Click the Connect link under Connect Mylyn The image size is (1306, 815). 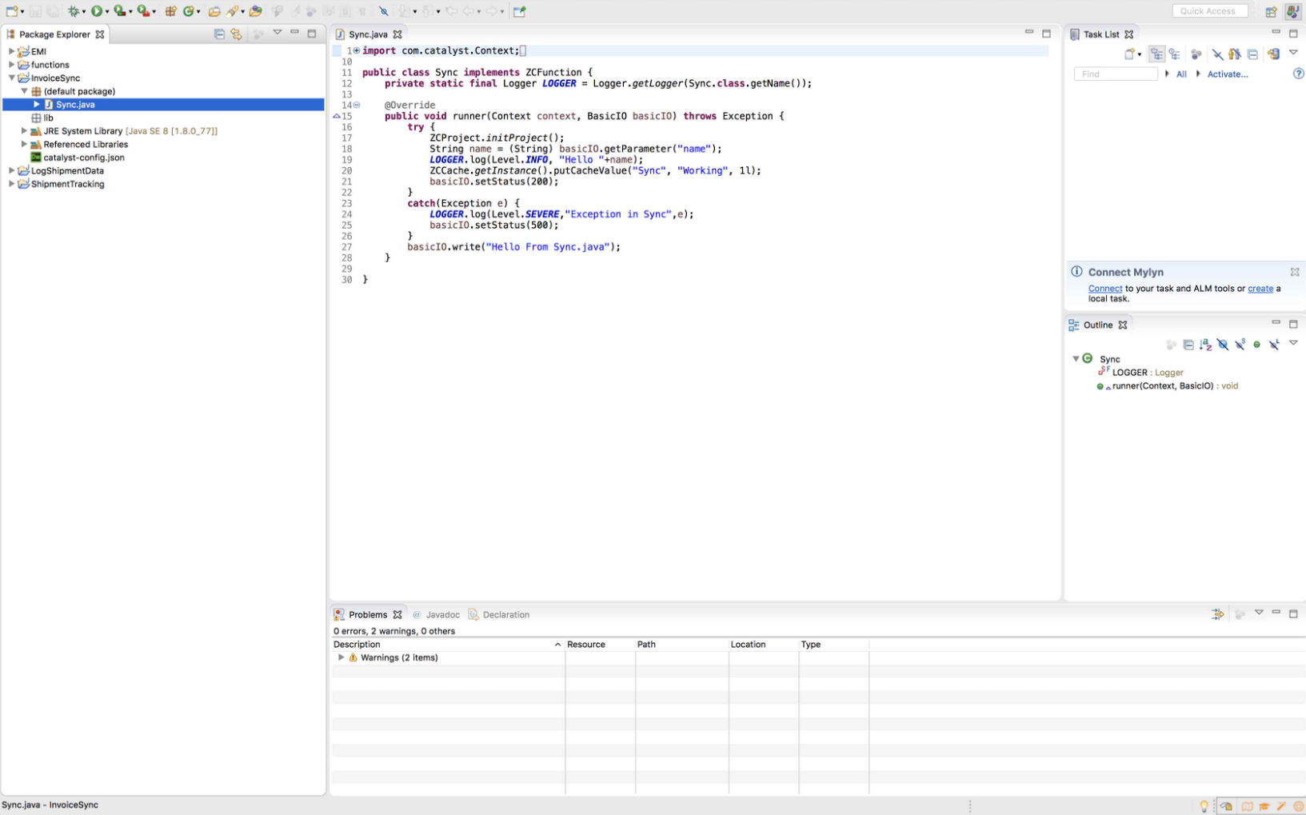click(x=1104, y=288)
